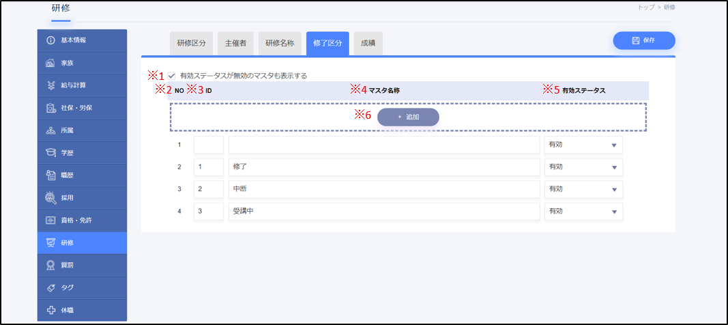Image resolution: width=728 pixels, height=325 pixels.
Task: Click the 基本情報 info icon in sidebar
Action: coord(50,40)
